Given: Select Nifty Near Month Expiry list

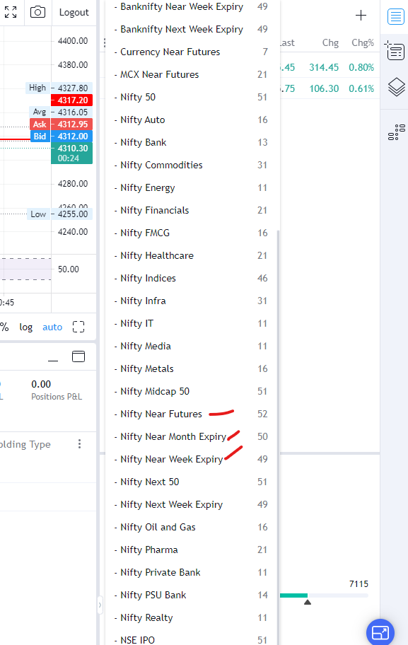Looking at the screenshot, I should click(x=192, y=436).
